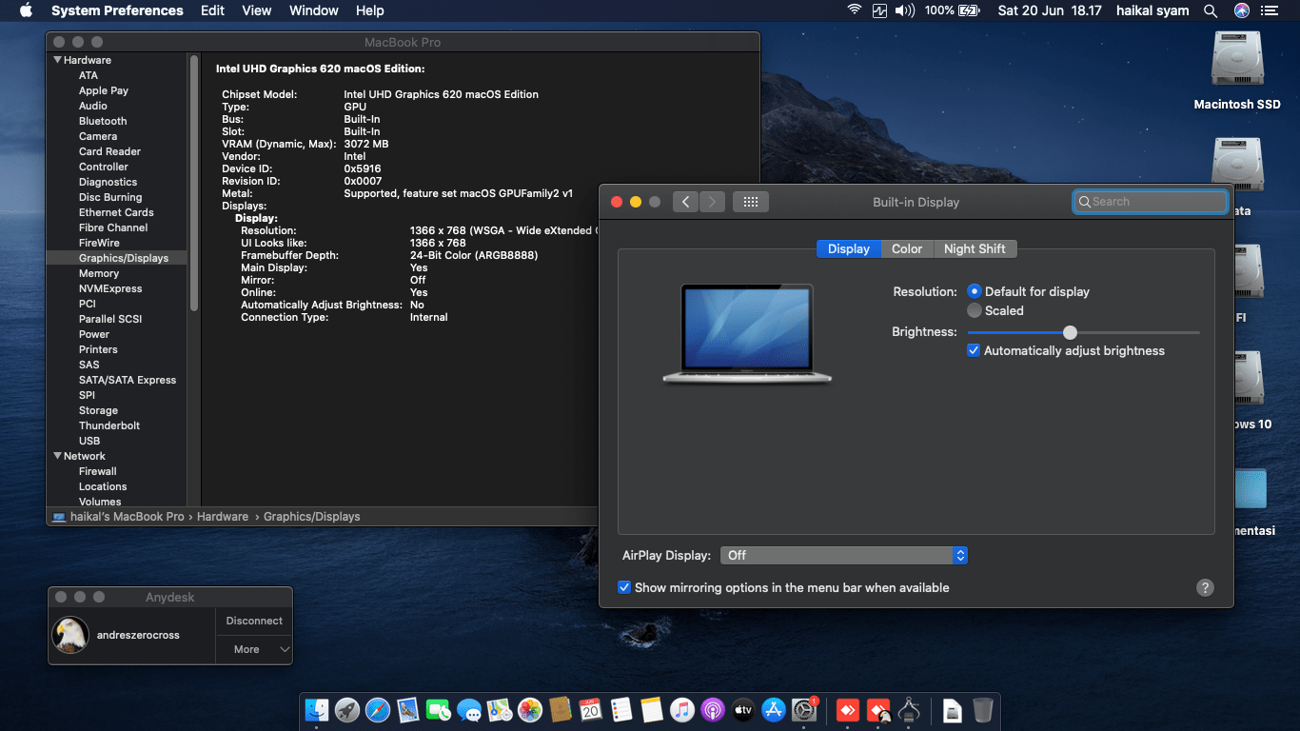
Task: Open Safari in the dock
Action: [x=378, y=710]
